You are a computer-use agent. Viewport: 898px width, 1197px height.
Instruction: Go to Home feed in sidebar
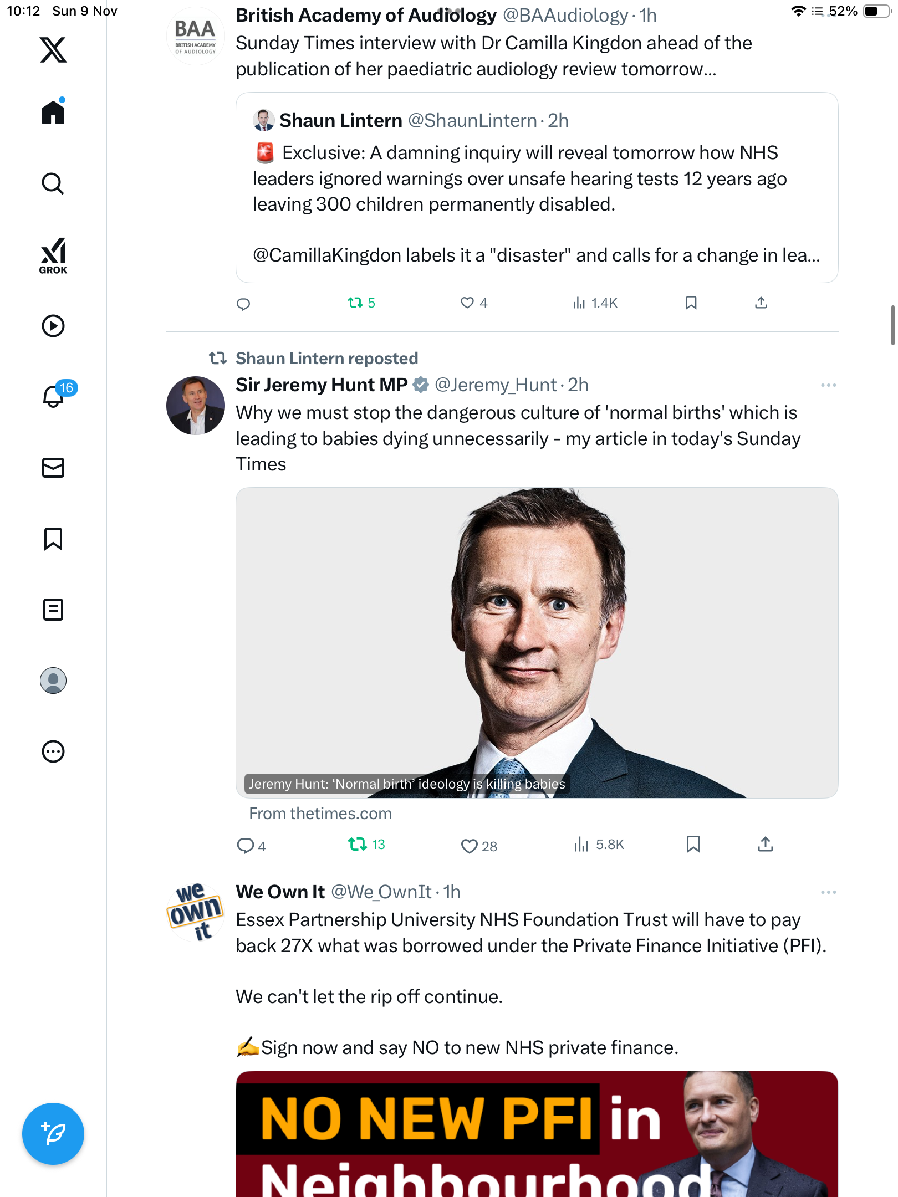[53, 112]
